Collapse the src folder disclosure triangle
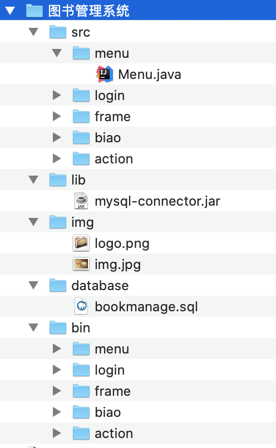The image size is (276, 448). [x=33, y=32]
